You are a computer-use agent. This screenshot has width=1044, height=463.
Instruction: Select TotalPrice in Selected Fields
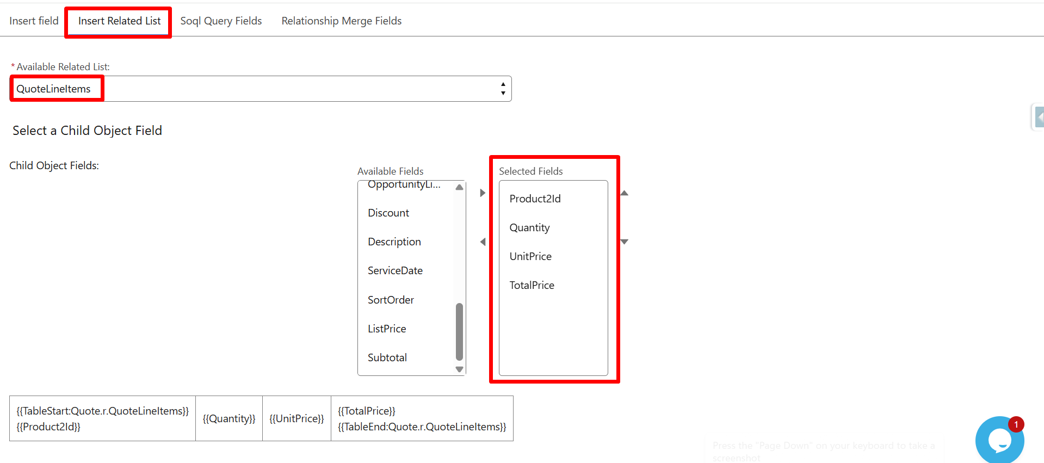(x=532, y=285)
